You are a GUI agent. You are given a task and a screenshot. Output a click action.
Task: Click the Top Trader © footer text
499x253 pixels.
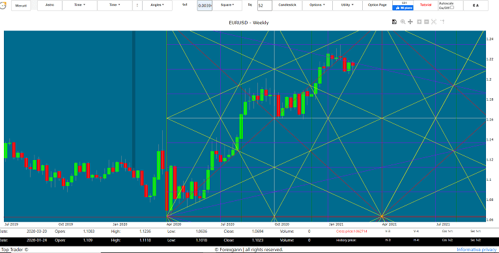tap(14, 250)
